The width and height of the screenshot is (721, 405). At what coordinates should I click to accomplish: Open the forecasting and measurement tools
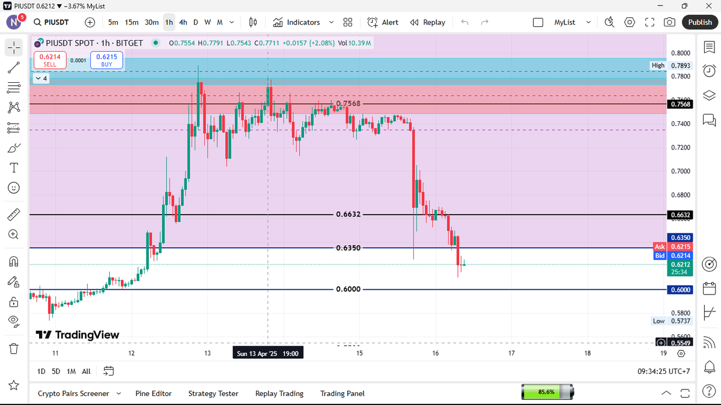[14, 127]
